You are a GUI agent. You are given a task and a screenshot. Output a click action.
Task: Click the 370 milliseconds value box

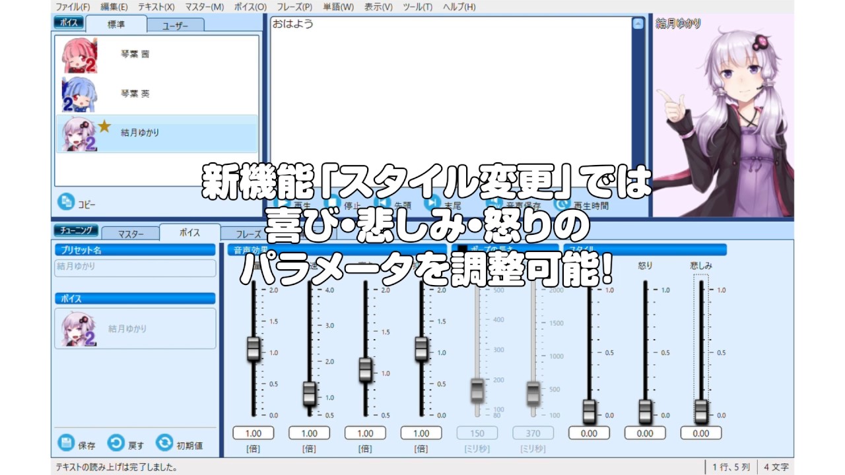533,433
